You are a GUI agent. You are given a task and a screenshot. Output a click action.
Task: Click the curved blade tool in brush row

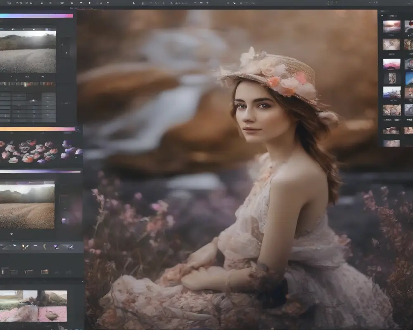[45, 247]
